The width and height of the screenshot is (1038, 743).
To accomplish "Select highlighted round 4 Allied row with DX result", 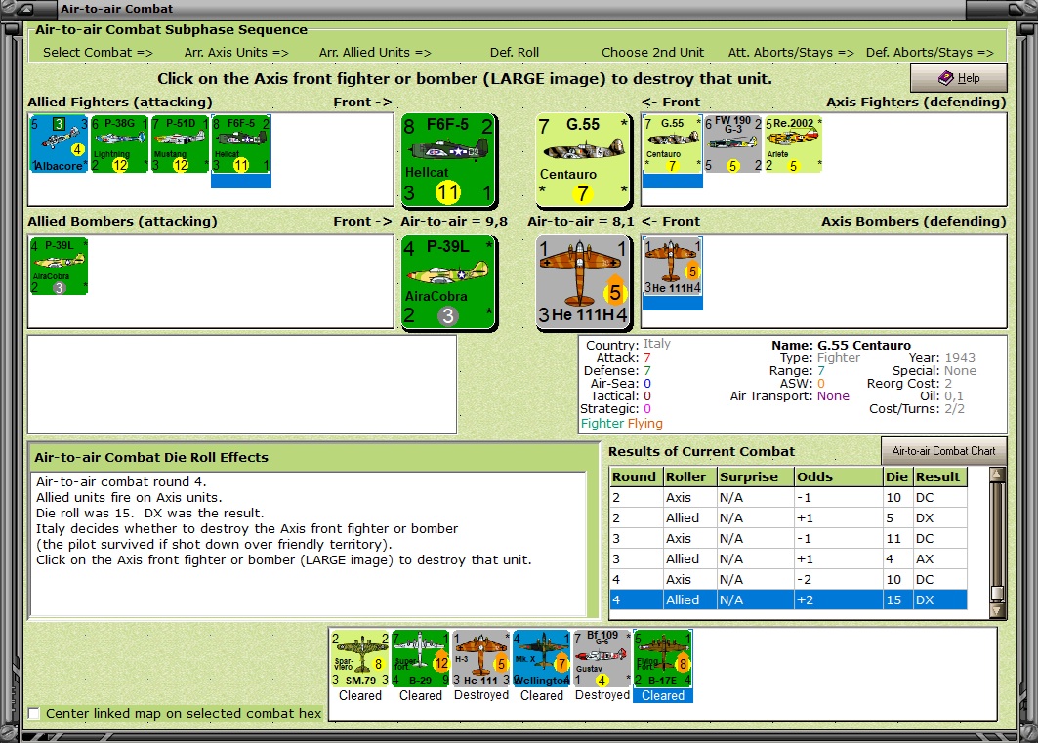I will pyautogui.click(x=788, y=600).
